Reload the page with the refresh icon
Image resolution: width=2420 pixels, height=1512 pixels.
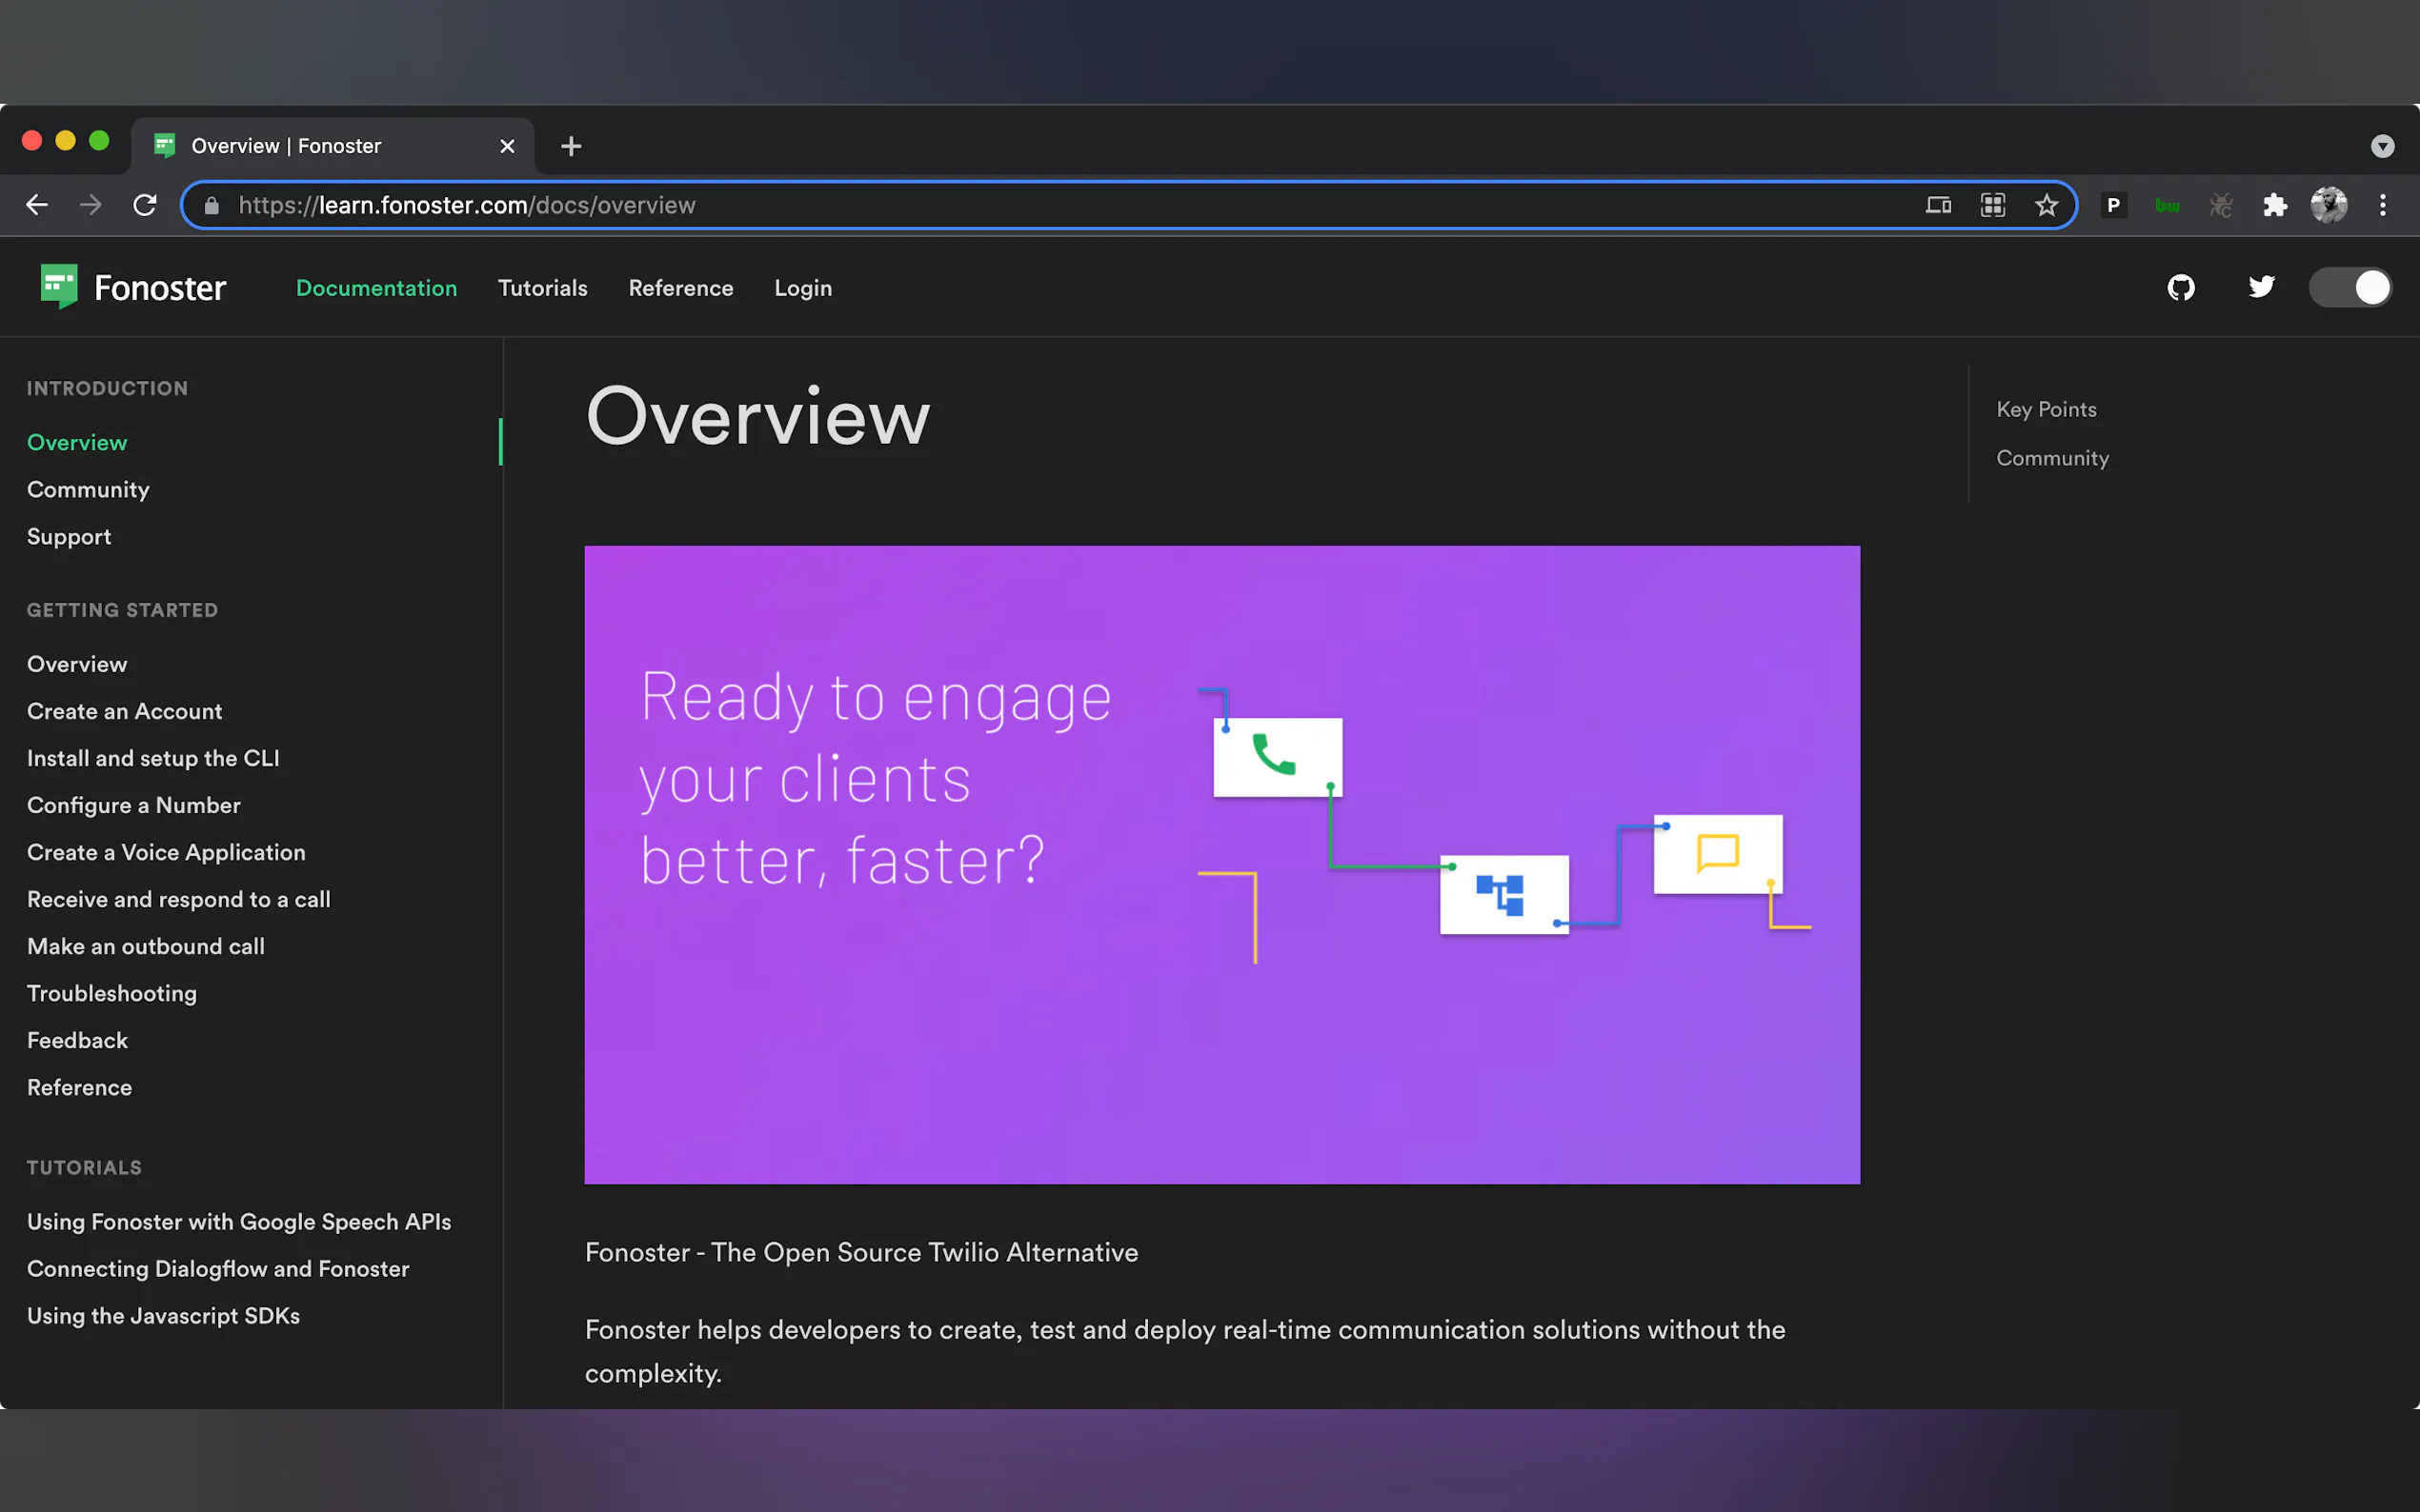tap(145, 205)
